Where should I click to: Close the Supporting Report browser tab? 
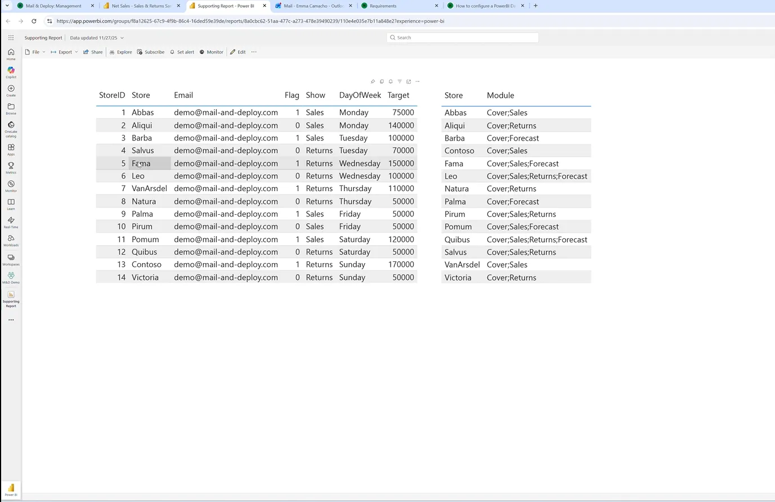(x=265, y=6)
